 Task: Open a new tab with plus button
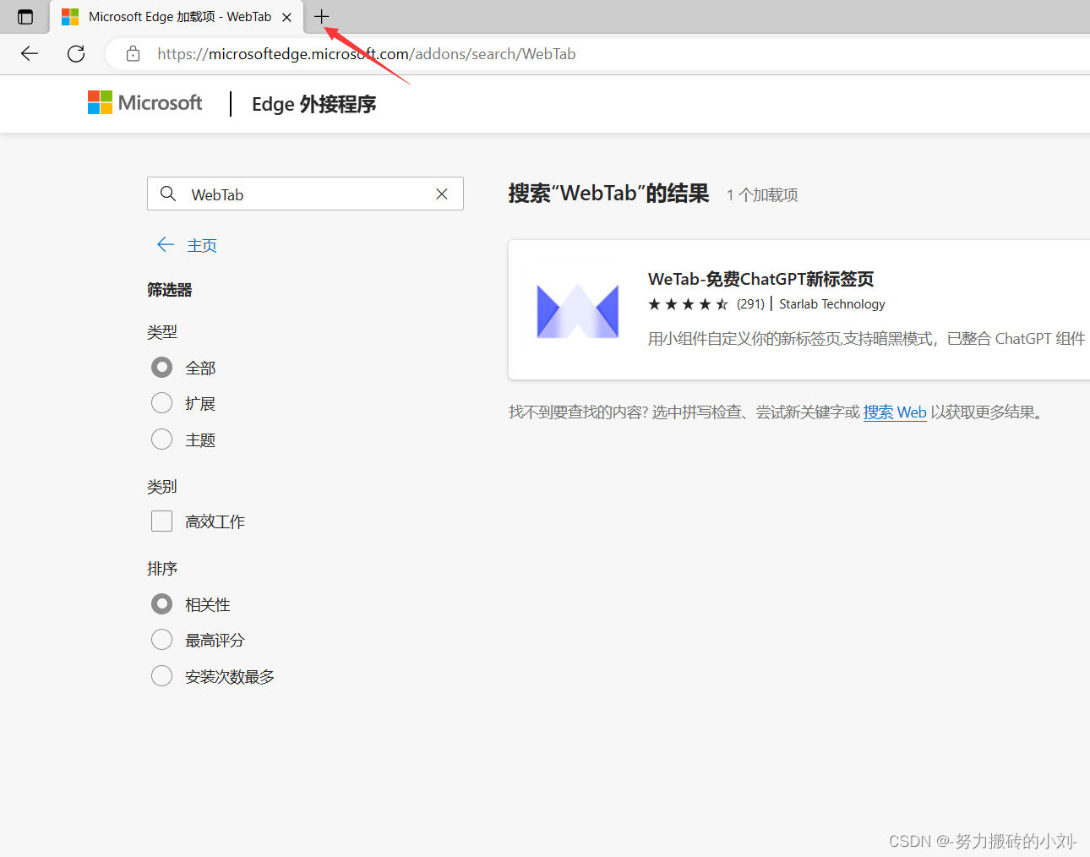tap(321, 16)
